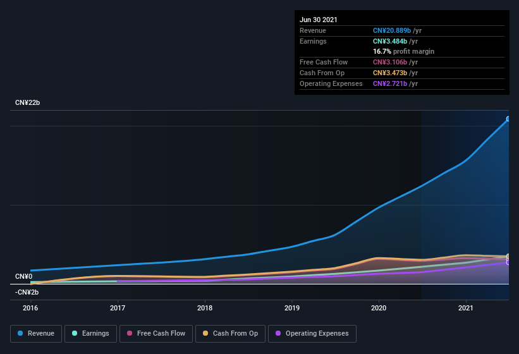Click the CN¥3.106b free cash flow value
This screenshot has height=354, width=519.
click(x=390, y=62)
